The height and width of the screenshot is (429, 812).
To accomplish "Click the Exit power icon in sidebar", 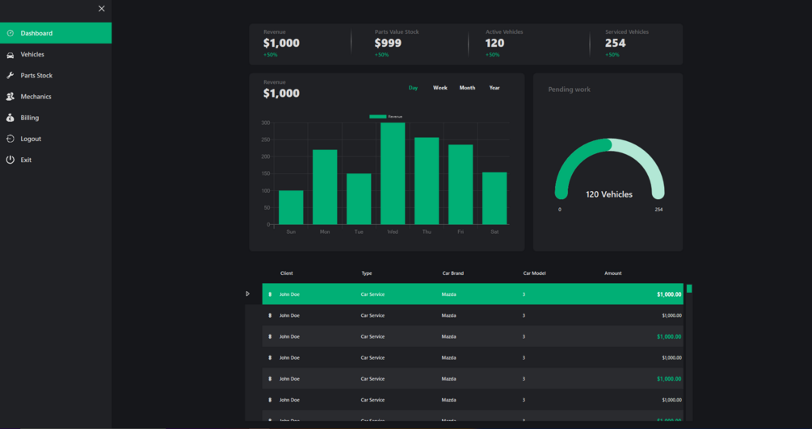I will click(10, 160).
